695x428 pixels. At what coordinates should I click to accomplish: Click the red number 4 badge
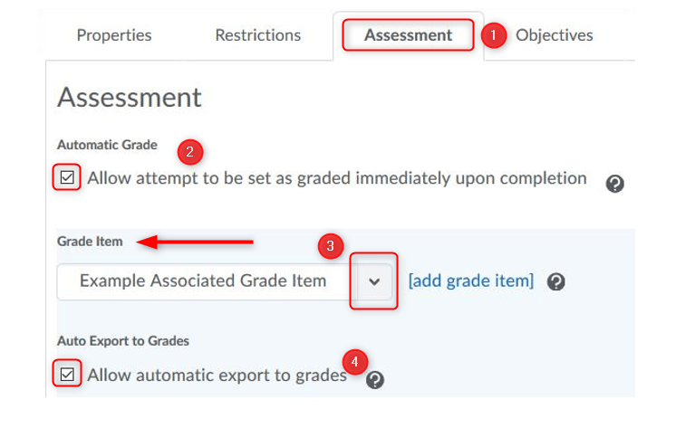(355, 362)
